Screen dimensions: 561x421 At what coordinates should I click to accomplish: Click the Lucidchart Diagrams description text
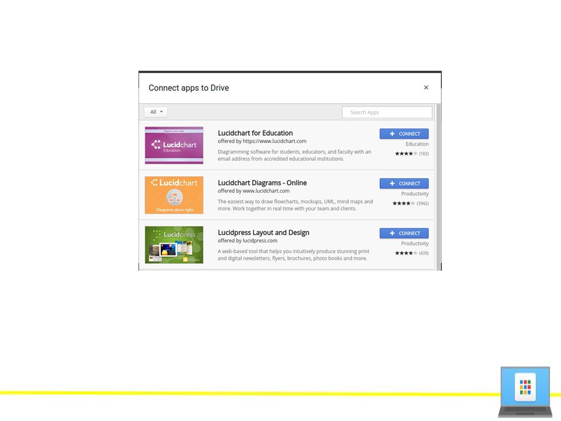tap(295, 205)
